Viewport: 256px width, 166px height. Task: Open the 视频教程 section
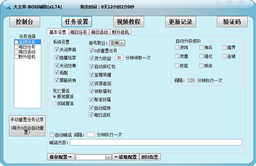coord(128,22)
